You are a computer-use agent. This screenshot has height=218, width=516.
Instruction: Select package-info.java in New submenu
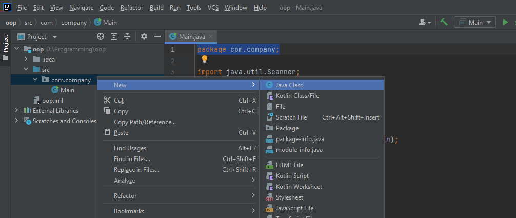[x=322, y=139]
